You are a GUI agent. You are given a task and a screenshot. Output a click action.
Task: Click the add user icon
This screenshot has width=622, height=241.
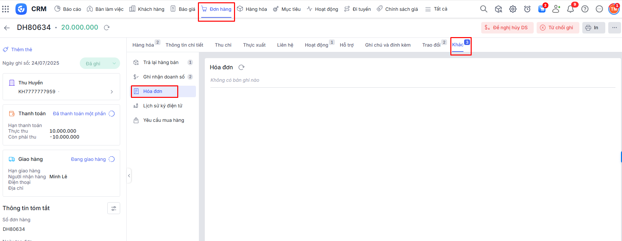point(556,9)
